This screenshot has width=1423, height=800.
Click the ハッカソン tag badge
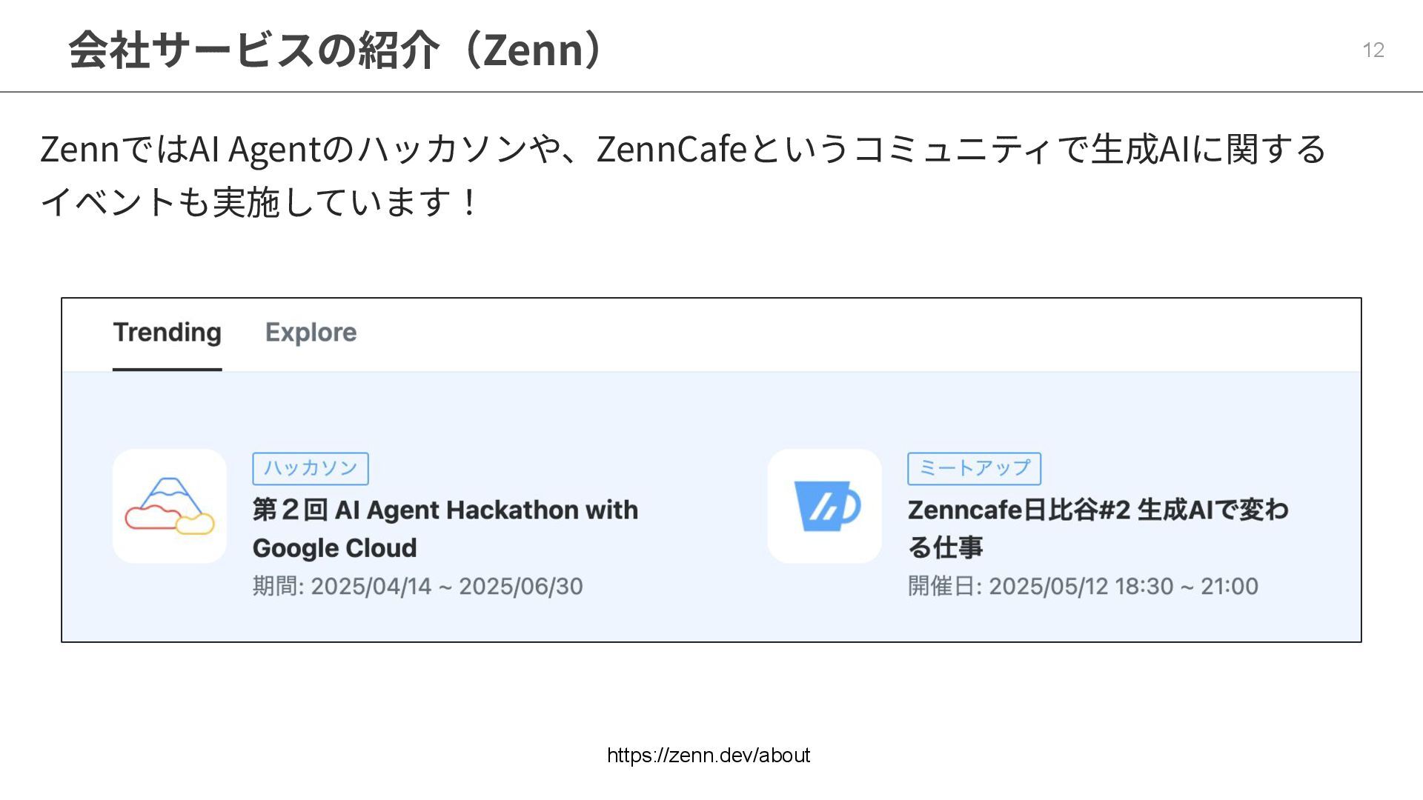click(x=310, y=468)
